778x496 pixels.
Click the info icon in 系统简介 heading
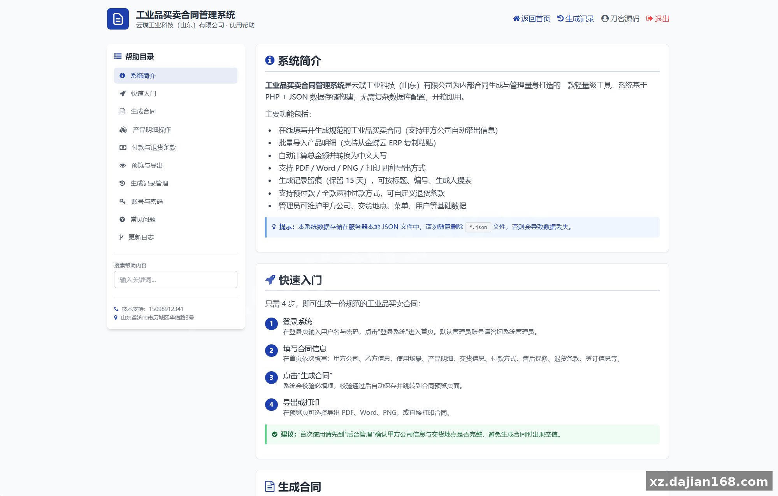click(270, 60)
